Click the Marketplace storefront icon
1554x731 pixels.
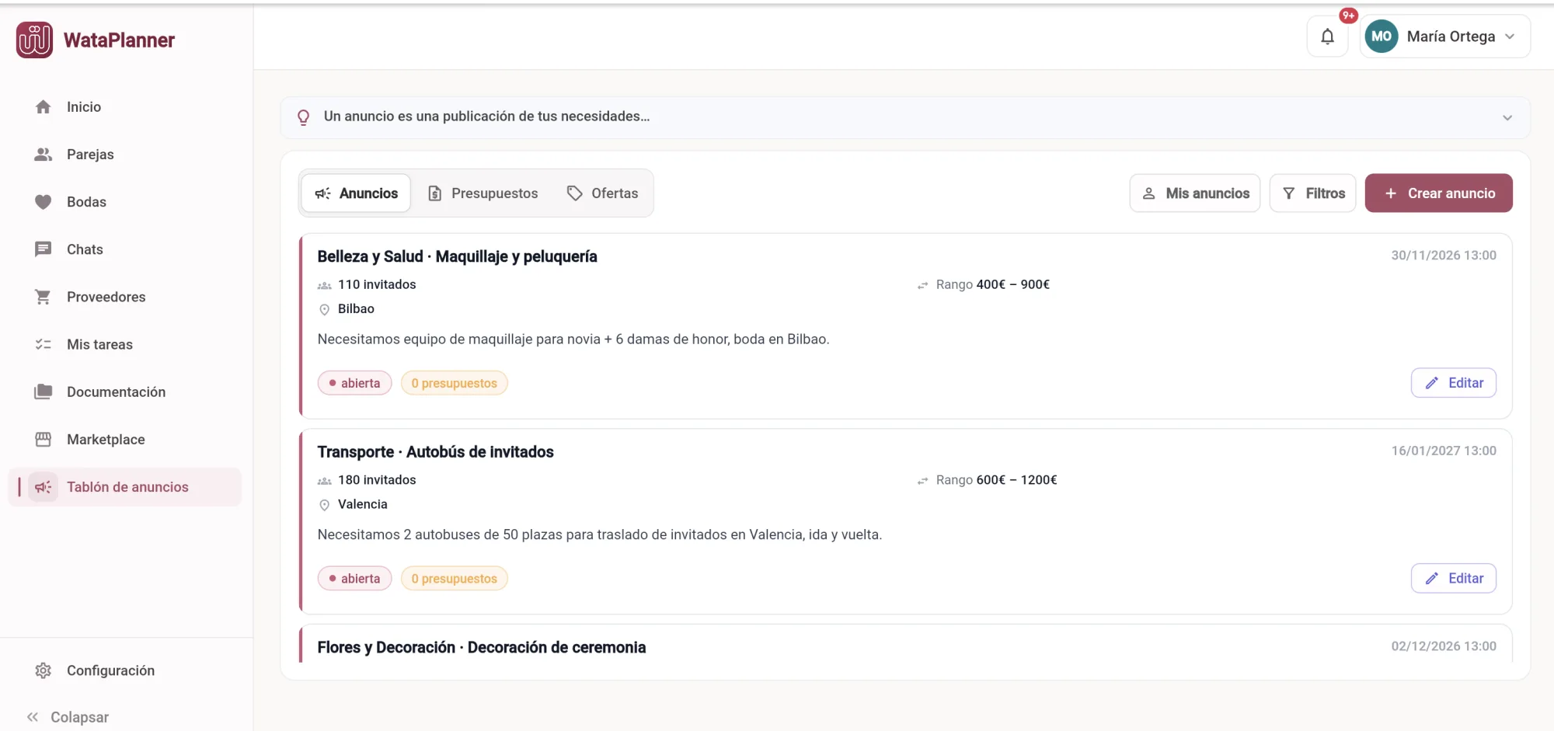coord(44,440)
